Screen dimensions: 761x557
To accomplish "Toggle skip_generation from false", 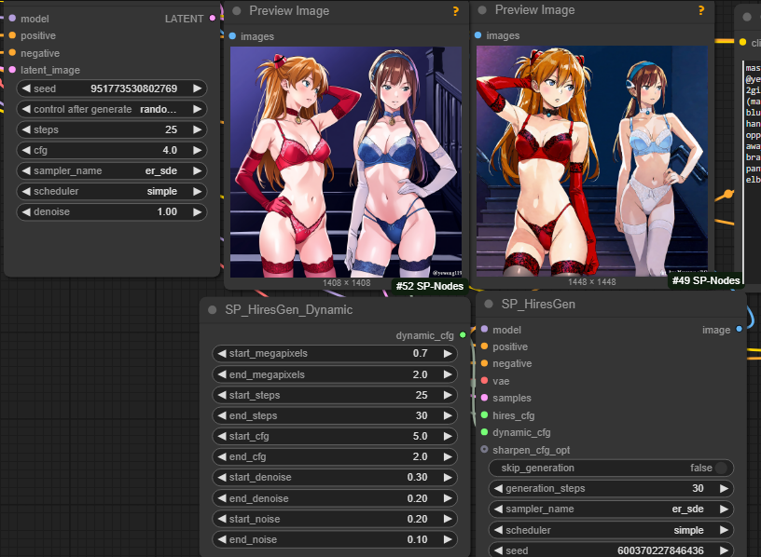I will [x=611, y=468].
